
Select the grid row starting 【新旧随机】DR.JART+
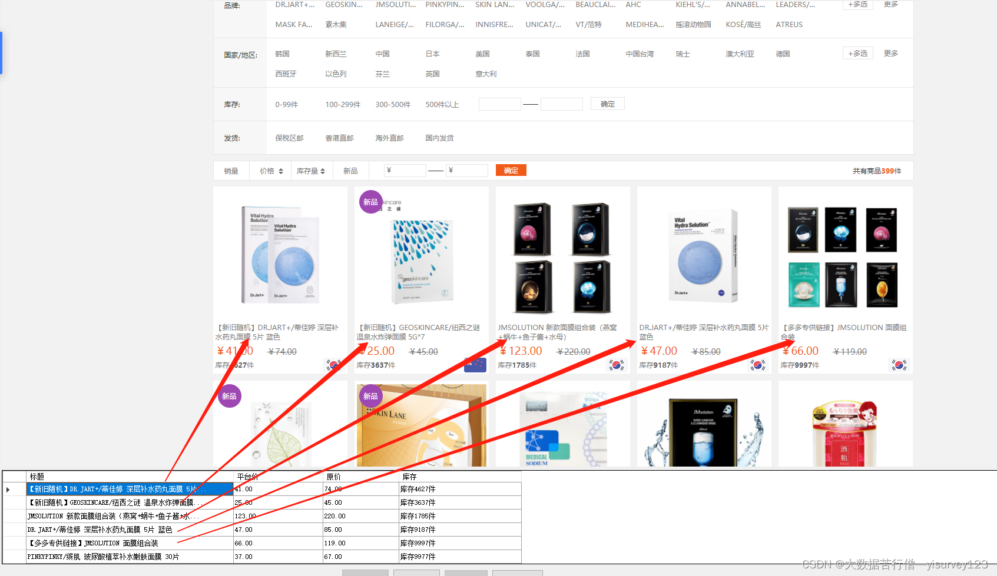click(x=130, y=489)
